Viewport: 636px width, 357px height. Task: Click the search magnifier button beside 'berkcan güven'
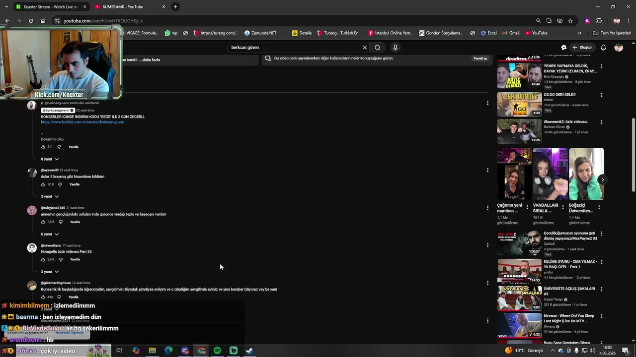[x=378, y=48]
